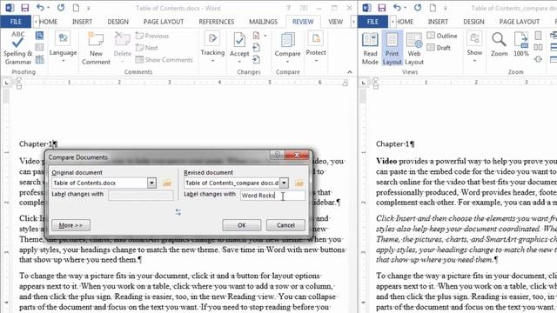Browse for the original document folder icon
Image resolution: width=557 pixels, height=313 pixels.
click(x=166, y=183)
